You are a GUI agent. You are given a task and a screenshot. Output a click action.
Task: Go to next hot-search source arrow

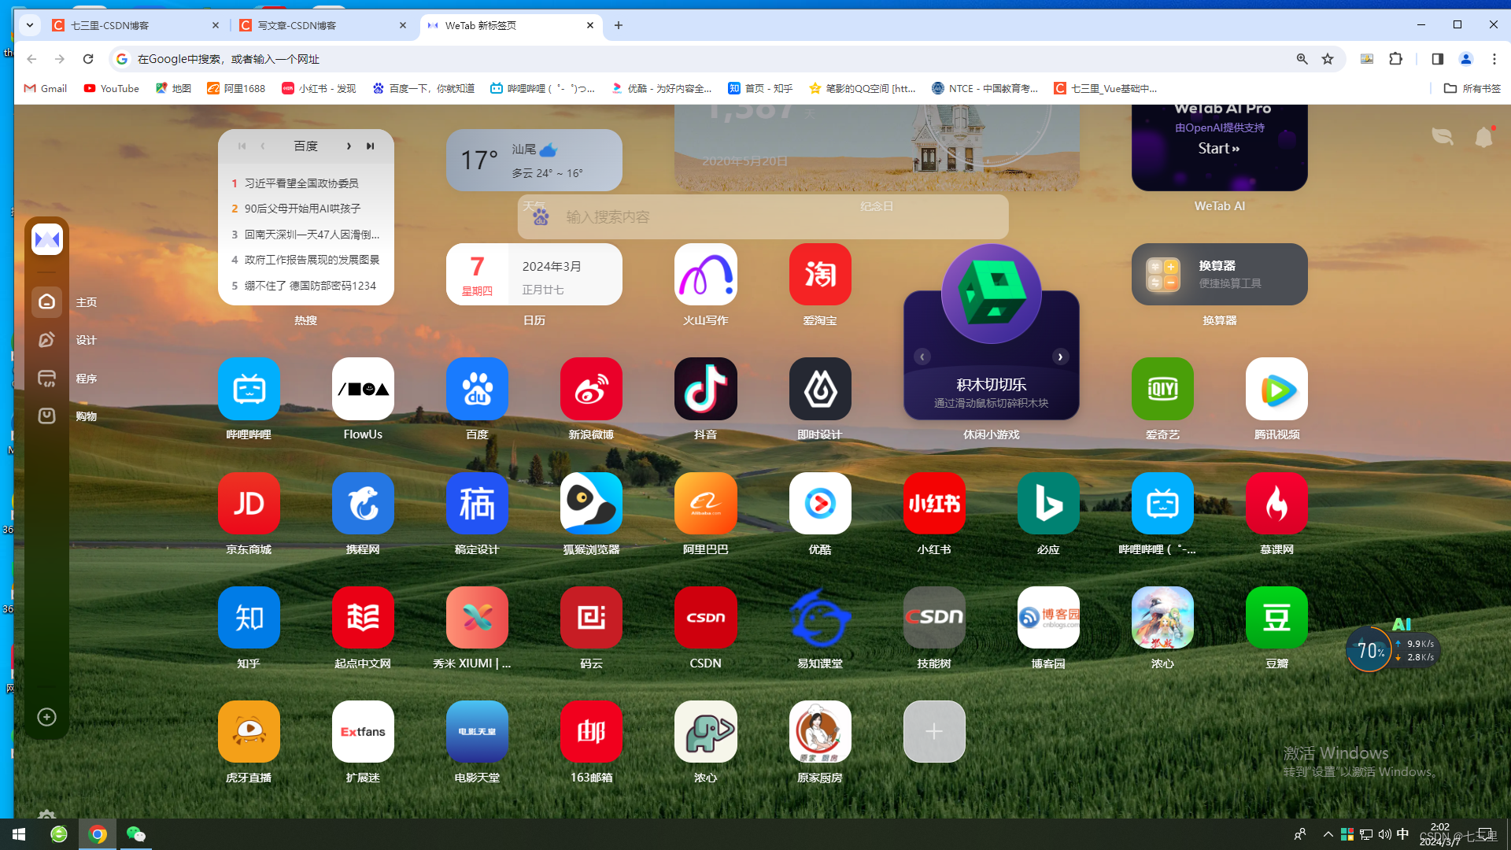point(349,146)
